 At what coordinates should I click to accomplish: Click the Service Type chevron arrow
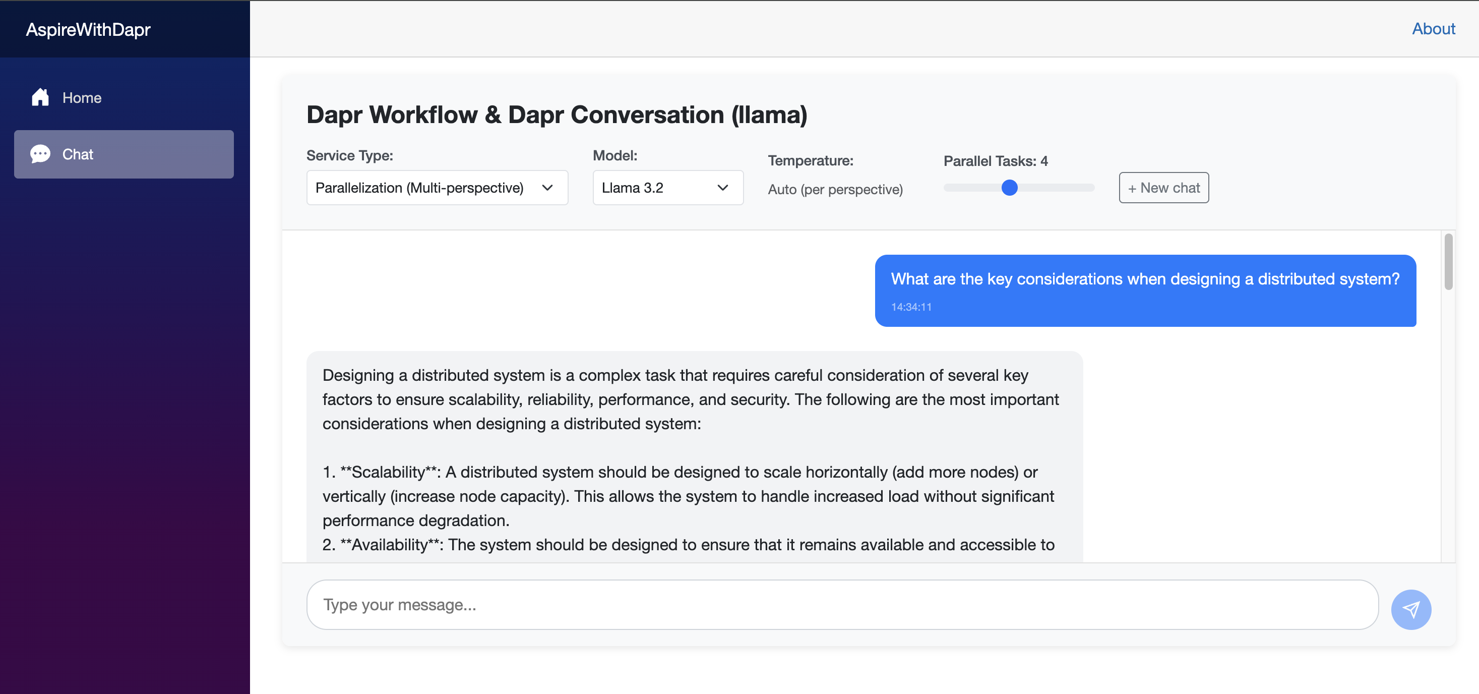pyautogui.click(x=547, y=188)
